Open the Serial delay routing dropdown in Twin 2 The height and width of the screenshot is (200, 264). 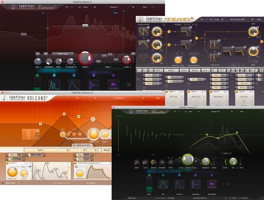(x=234, y=65)
